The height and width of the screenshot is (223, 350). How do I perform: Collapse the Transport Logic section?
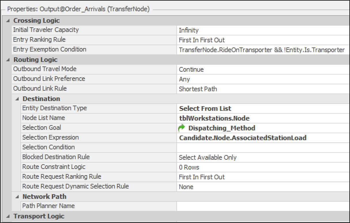8,216
